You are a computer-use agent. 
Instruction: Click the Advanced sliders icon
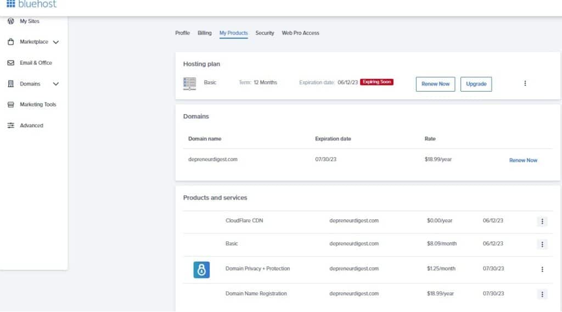click(x=10, y=126)
